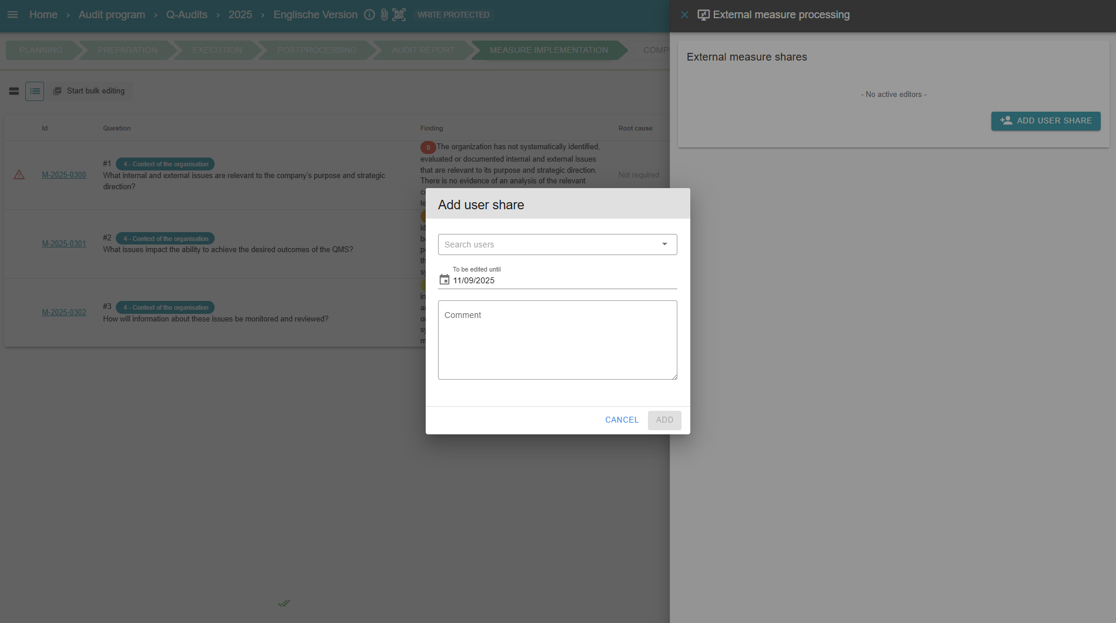The image size is (1116, 623).
Task: Open measure link M-2025-0301
Action: (x=64, y=244)
